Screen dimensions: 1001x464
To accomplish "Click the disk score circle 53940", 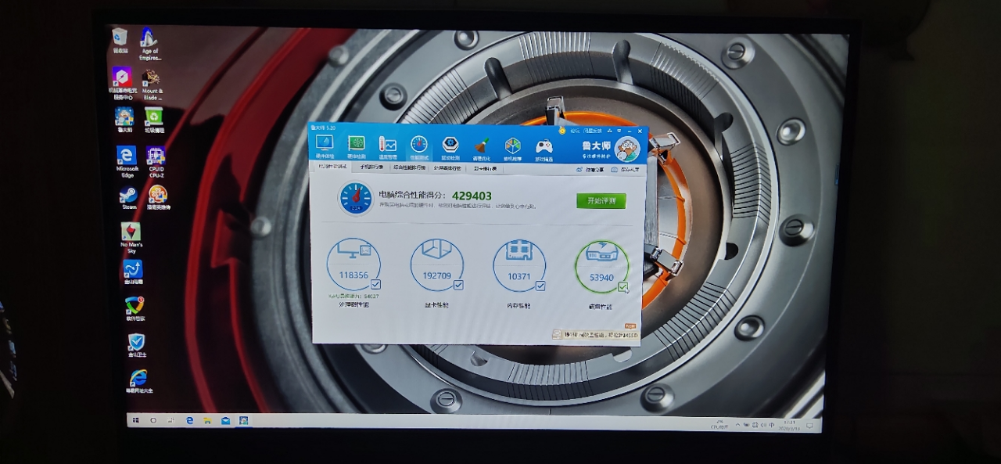I will pos(601,268).
